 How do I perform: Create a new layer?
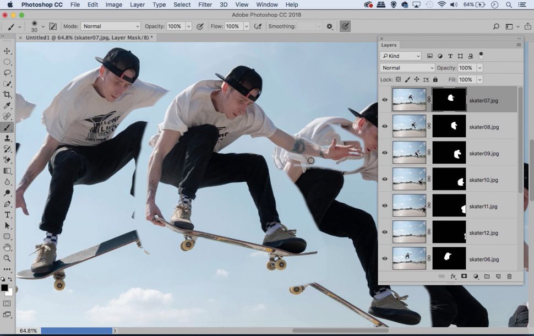click(x=498, y=276)
